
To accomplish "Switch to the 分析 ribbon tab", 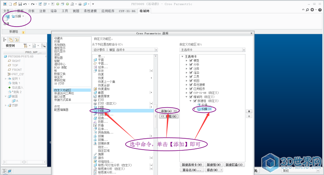I will [32, 11].
